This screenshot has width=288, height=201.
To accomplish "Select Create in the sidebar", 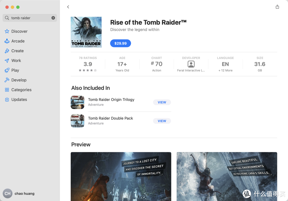I will coord(17,51).
